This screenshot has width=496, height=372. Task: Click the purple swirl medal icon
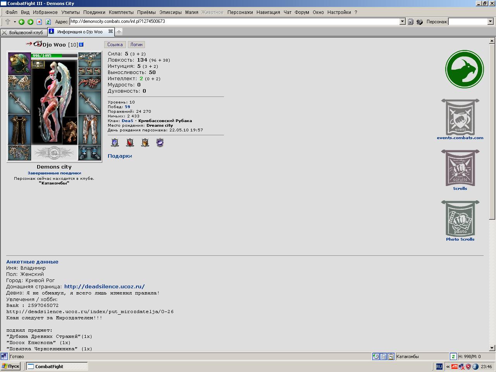160,143
